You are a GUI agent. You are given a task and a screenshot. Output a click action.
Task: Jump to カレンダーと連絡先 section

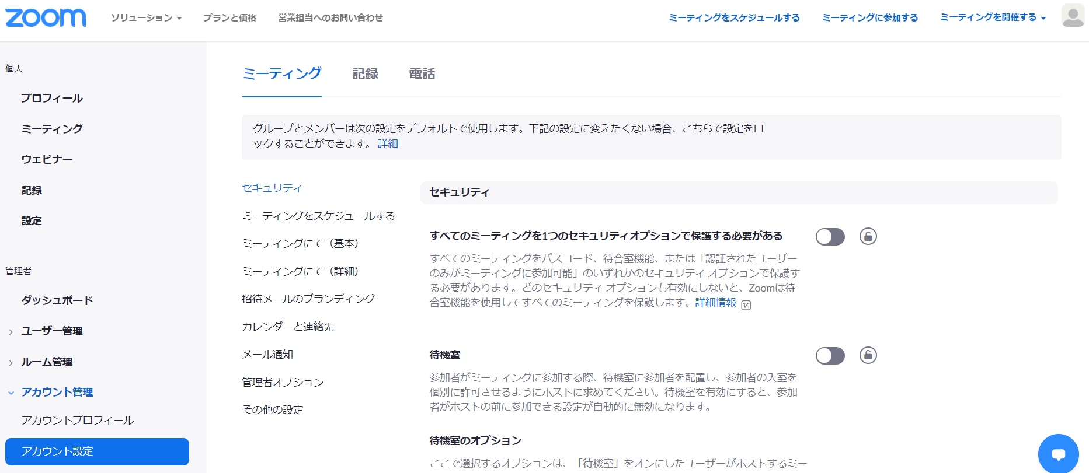click(x=288, y=327)
